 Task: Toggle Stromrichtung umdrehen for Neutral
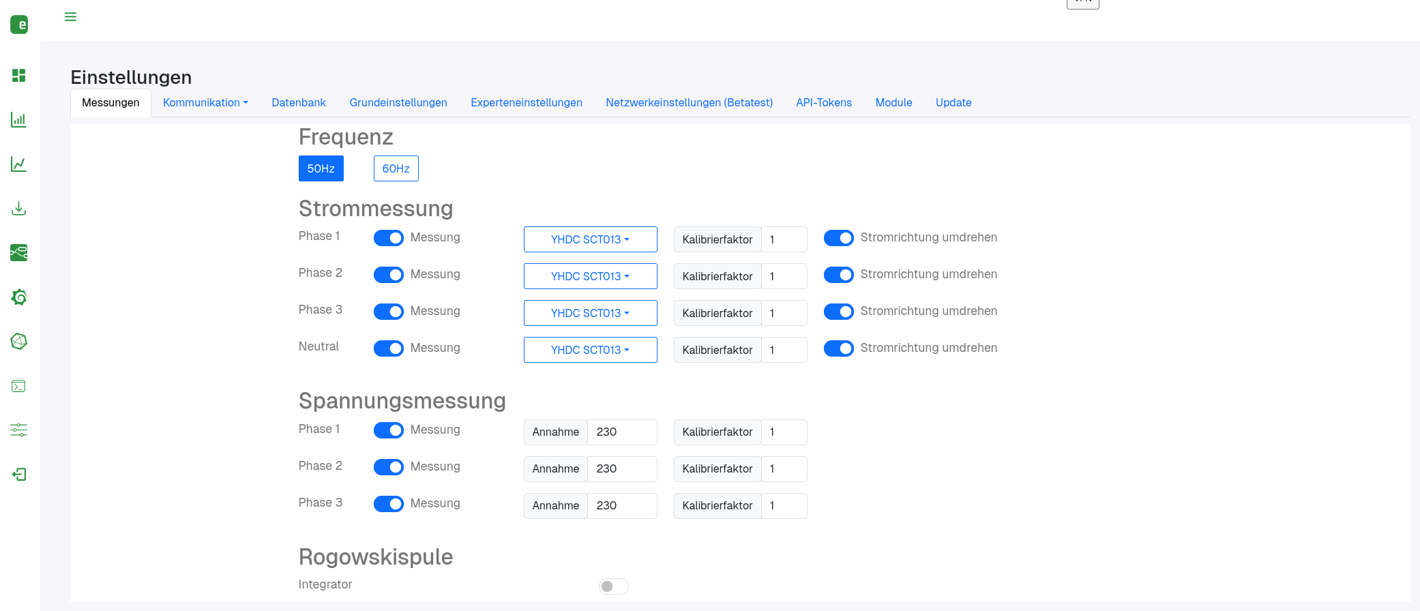tap(839, 348)
